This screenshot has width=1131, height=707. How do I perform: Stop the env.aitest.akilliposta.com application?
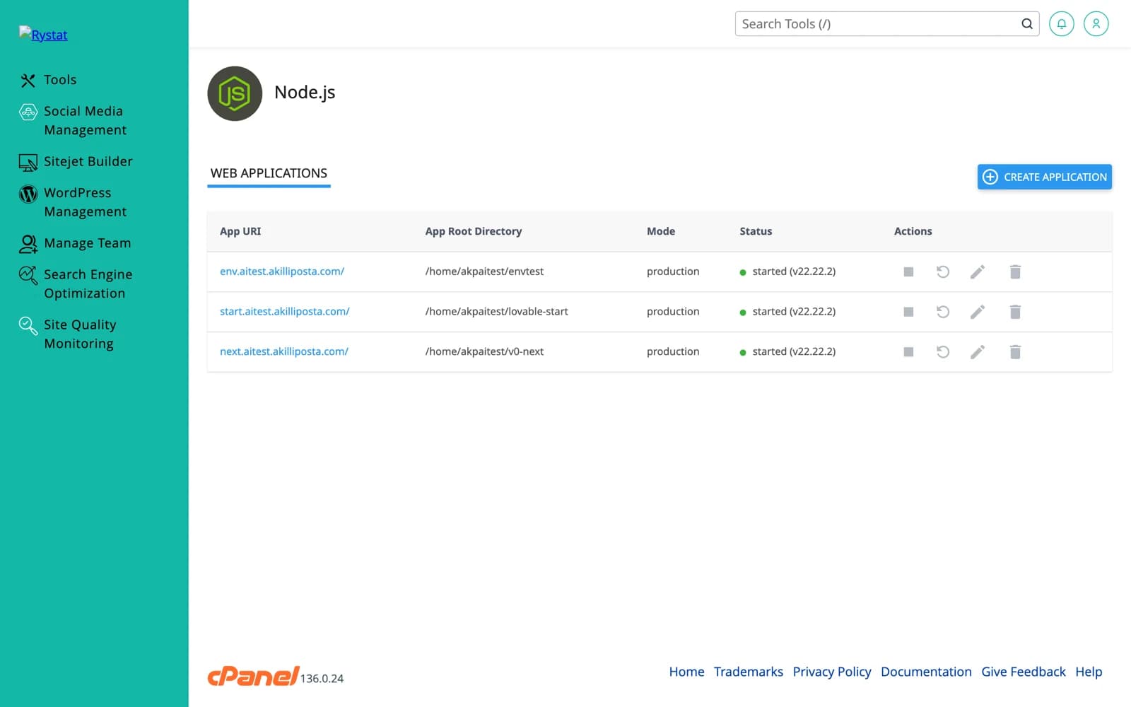click(x=908, y=272)
